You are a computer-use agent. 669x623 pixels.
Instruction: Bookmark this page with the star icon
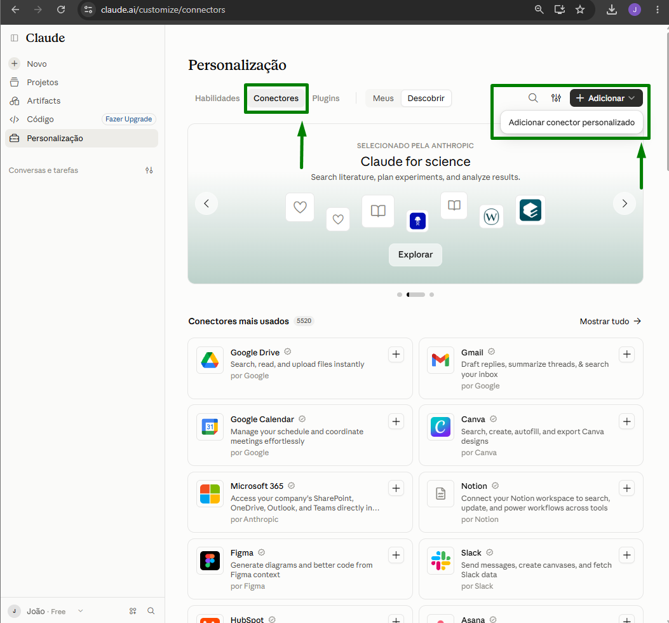580,10
